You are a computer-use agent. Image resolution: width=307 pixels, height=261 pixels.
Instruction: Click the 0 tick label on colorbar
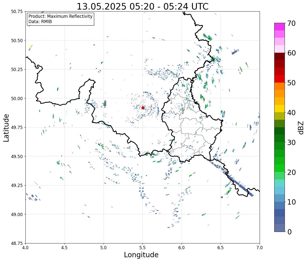[x=289, y=232]
